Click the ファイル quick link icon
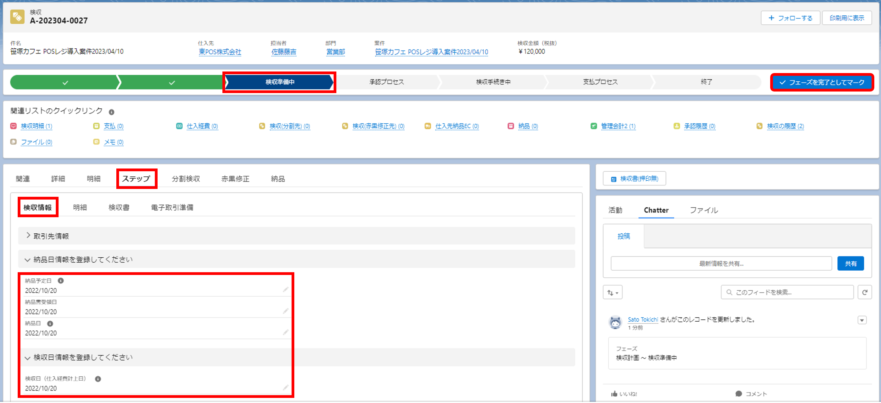Viewport: 881px width, 403px height. tap(13, 142)
